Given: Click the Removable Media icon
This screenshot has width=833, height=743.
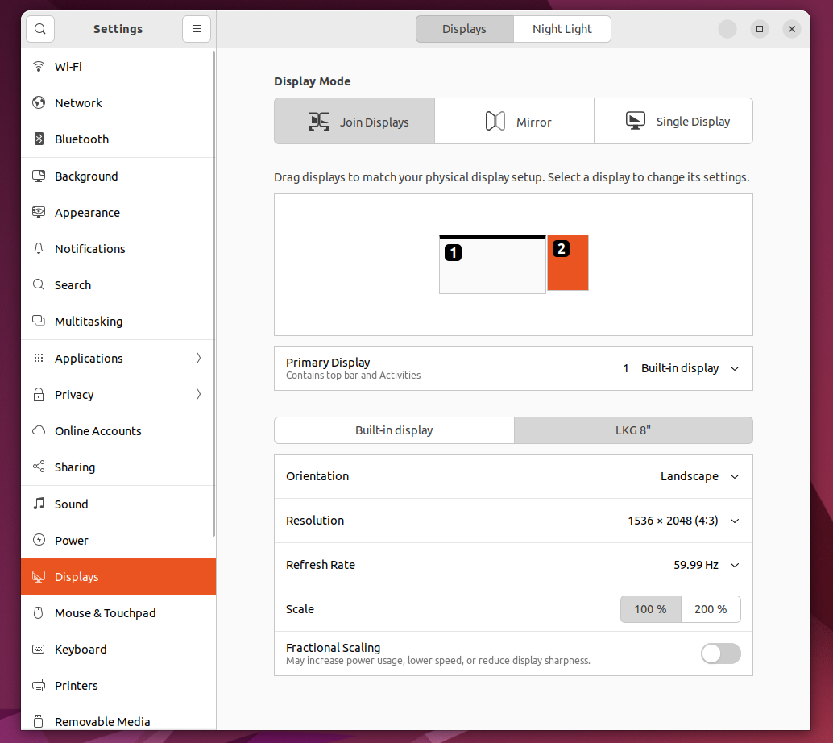Looking at the screenshot, I should [38, 721].
